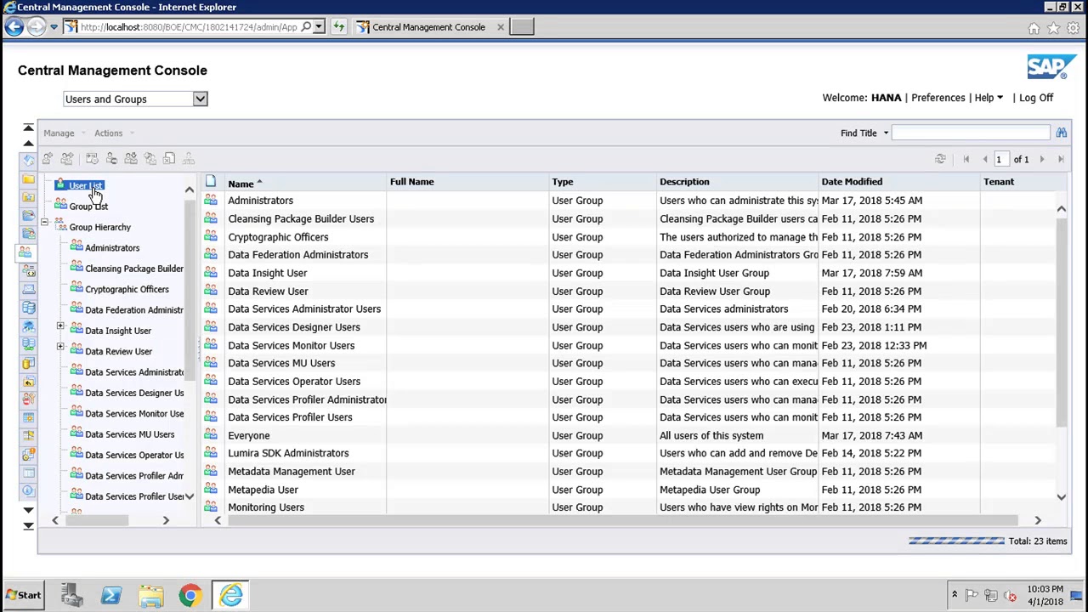Click tree panel scroll up arrow
This screenshot has height=612, width=1088.
pos(189,190)
